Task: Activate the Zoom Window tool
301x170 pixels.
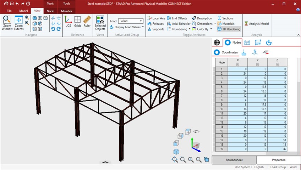Action: pos(7,23)
